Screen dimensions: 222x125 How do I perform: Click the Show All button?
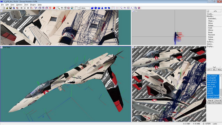(218, 101)
